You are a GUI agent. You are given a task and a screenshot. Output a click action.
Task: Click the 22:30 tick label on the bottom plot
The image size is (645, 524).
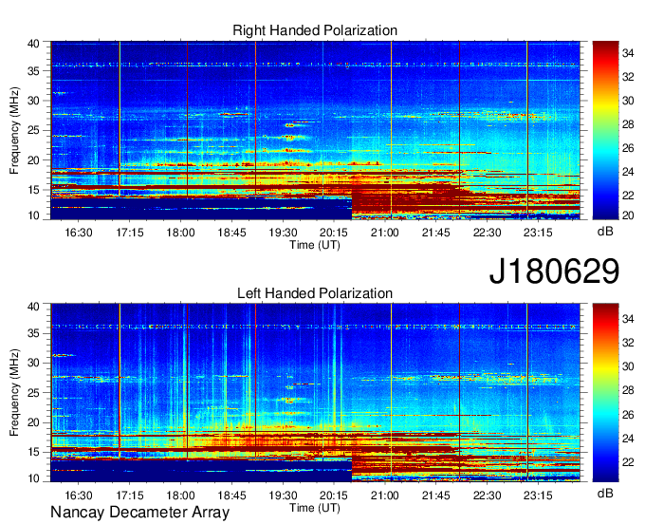487,496
